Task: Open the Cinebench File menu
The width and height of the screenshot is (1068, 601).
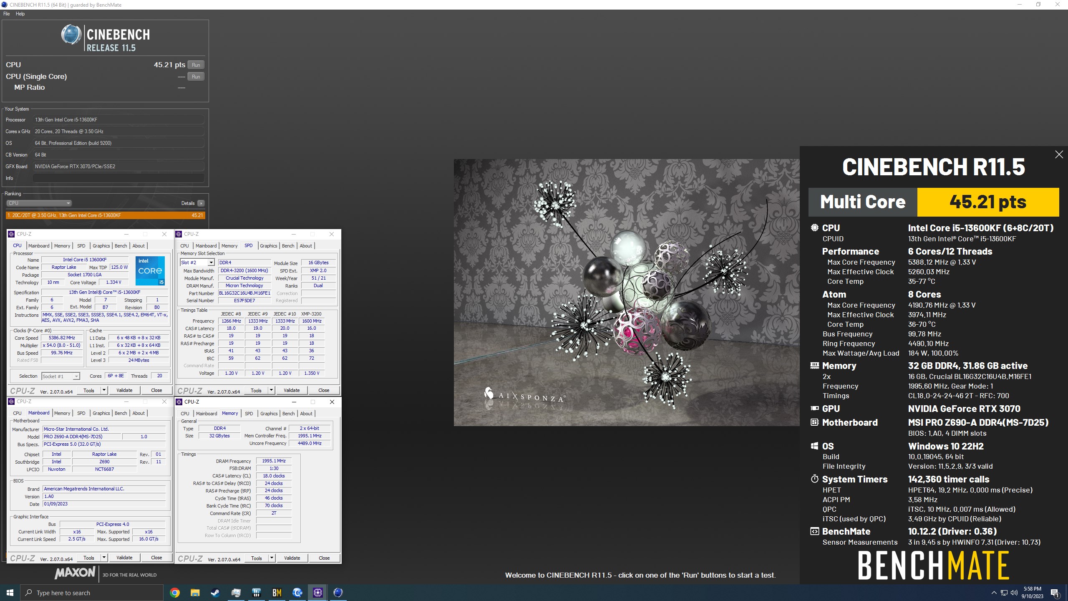Action: click(x=7, y=14)
